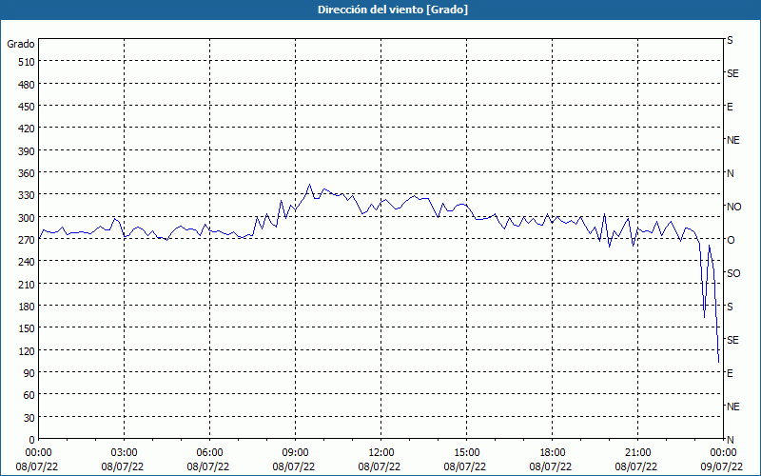Viewport: 761px width, 476px height.
Task: Click the 'NO' compass label on the right axis
Action: point(733,207)
